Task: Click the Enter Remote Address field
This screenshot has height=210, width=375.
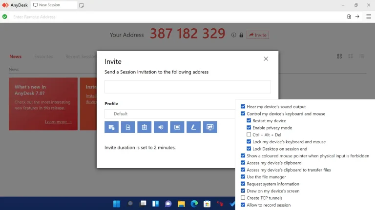Action: (x=177, y=17)
